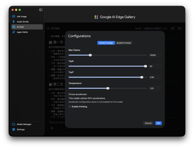Click 'Accelerator configuration option is not available' note
Viewport: 194px width, 148px height.
point(96,102)
